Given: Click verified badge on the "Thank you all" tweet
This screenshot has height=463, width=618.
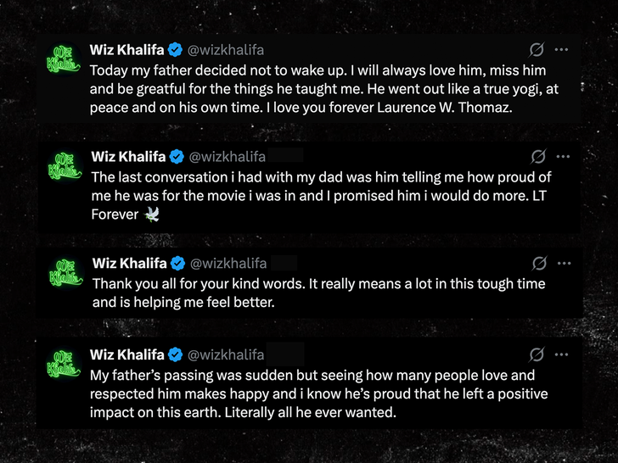Looking at the screenshot, I should click(x=177, y=264).
